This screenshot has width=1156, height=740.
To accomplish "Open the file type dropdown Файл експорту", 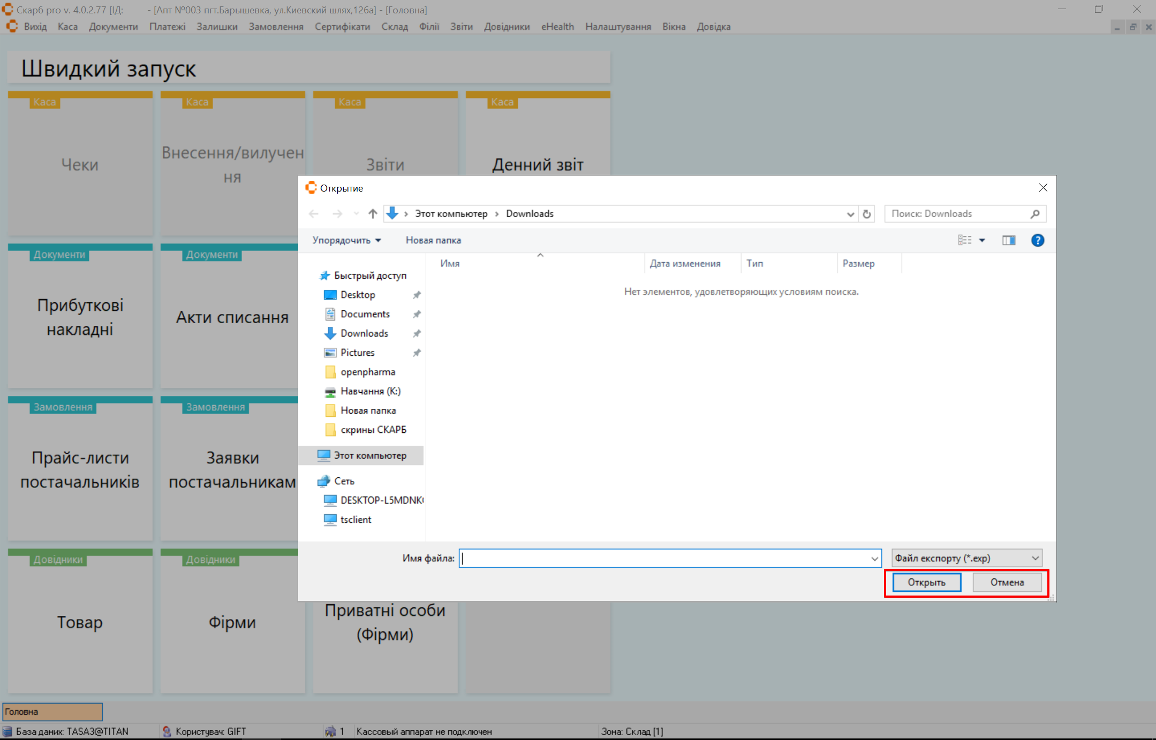I will (x=966, y=558).
